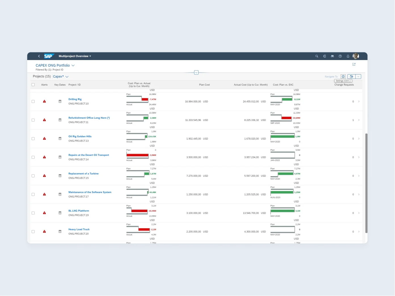Open key dates calendar for Drilling Rig
Screen dimensions: 395x296
tap(60, 101)
